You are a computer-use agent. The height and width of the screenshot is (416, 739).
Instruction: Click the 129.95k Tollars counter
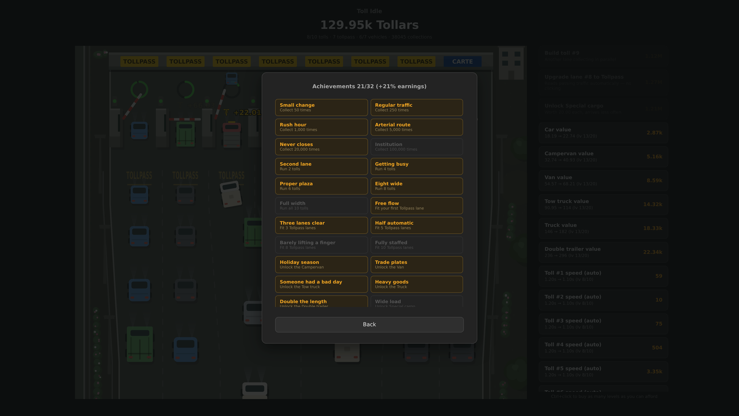click(369, 25)
